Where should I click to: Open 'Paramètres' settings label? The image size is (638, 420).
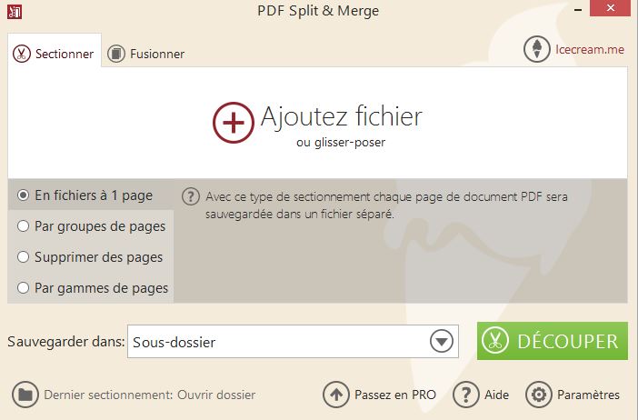(588, 395)
